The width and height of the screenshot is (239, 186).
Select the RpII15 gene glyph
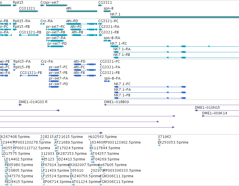[x=15, y=5]
